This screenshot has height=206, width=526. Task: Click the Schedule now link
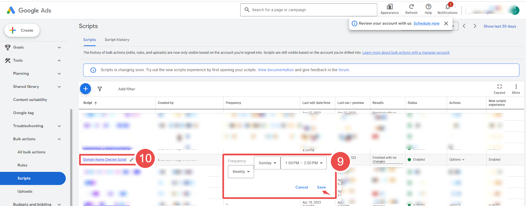coord(426,23)
